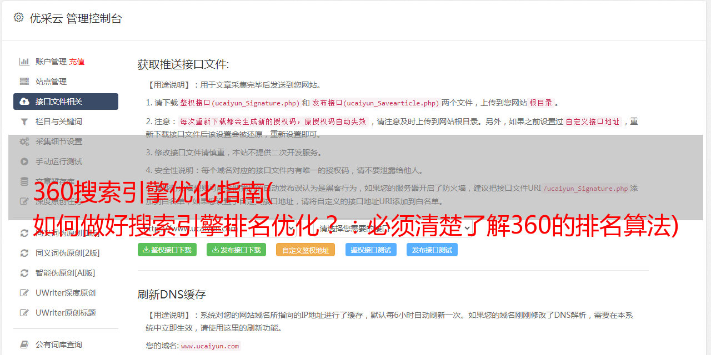The height and width of the screenshot is (355, 711).
Task: Click the book icon for 公有词库查询
Action: 24,344
